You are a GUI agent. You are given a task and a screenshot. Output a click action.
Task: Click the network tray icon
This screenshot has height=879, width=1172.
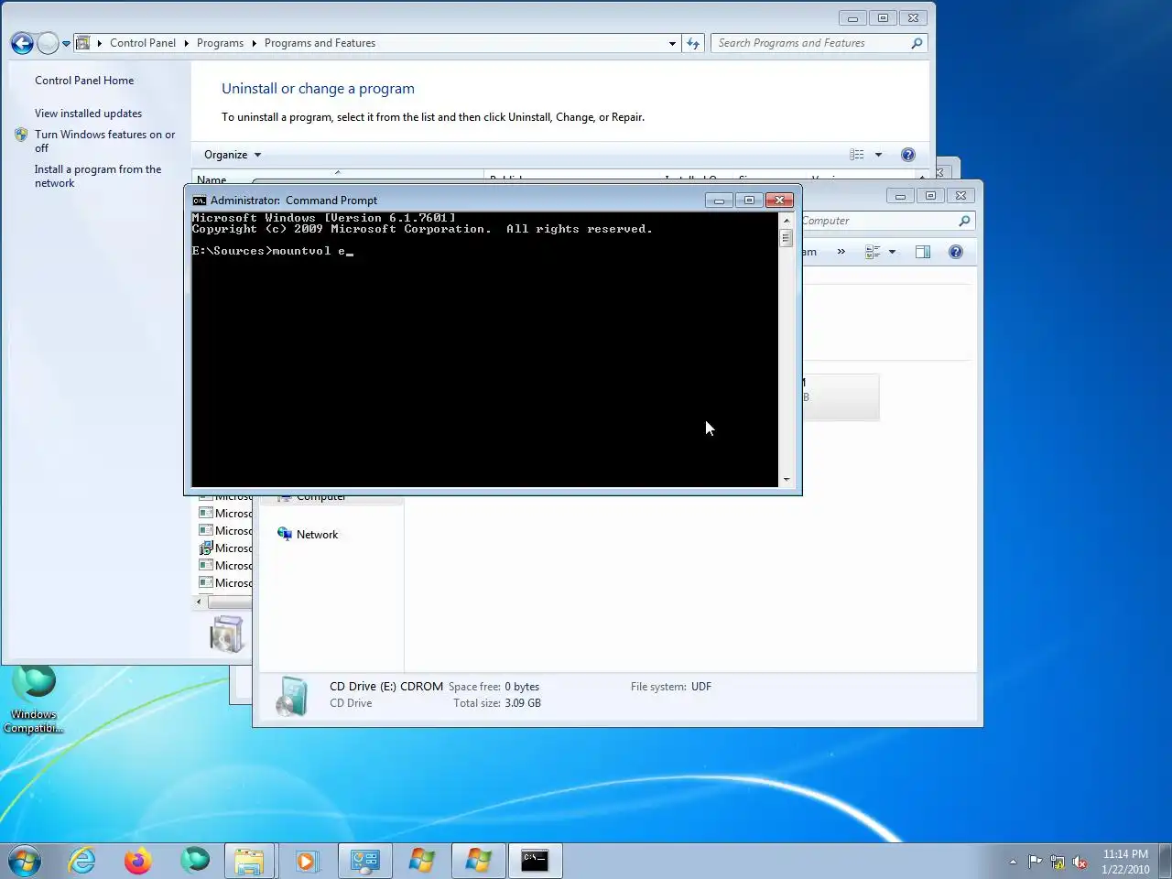click(x=1058, y=862)
